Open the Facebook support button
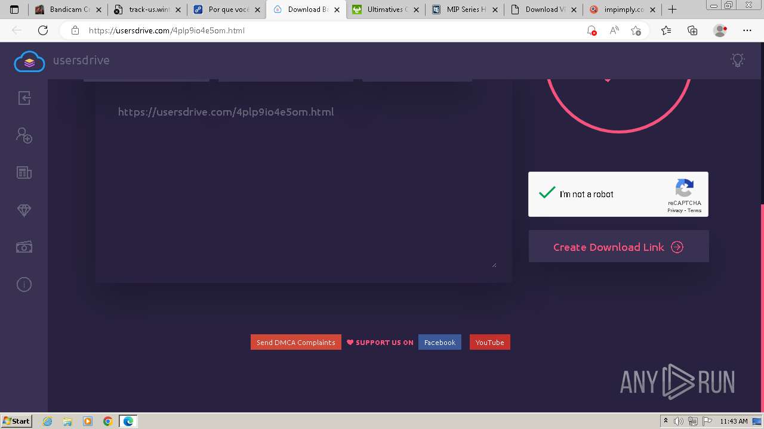Image resolution: width=764 pixels, height=429 pixels. pyautogui.click(x=440, y=342)
